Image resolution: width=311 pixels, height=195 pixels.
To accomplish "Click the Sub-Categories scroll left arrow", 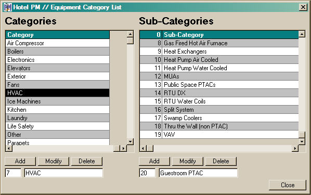I will 143,148.
